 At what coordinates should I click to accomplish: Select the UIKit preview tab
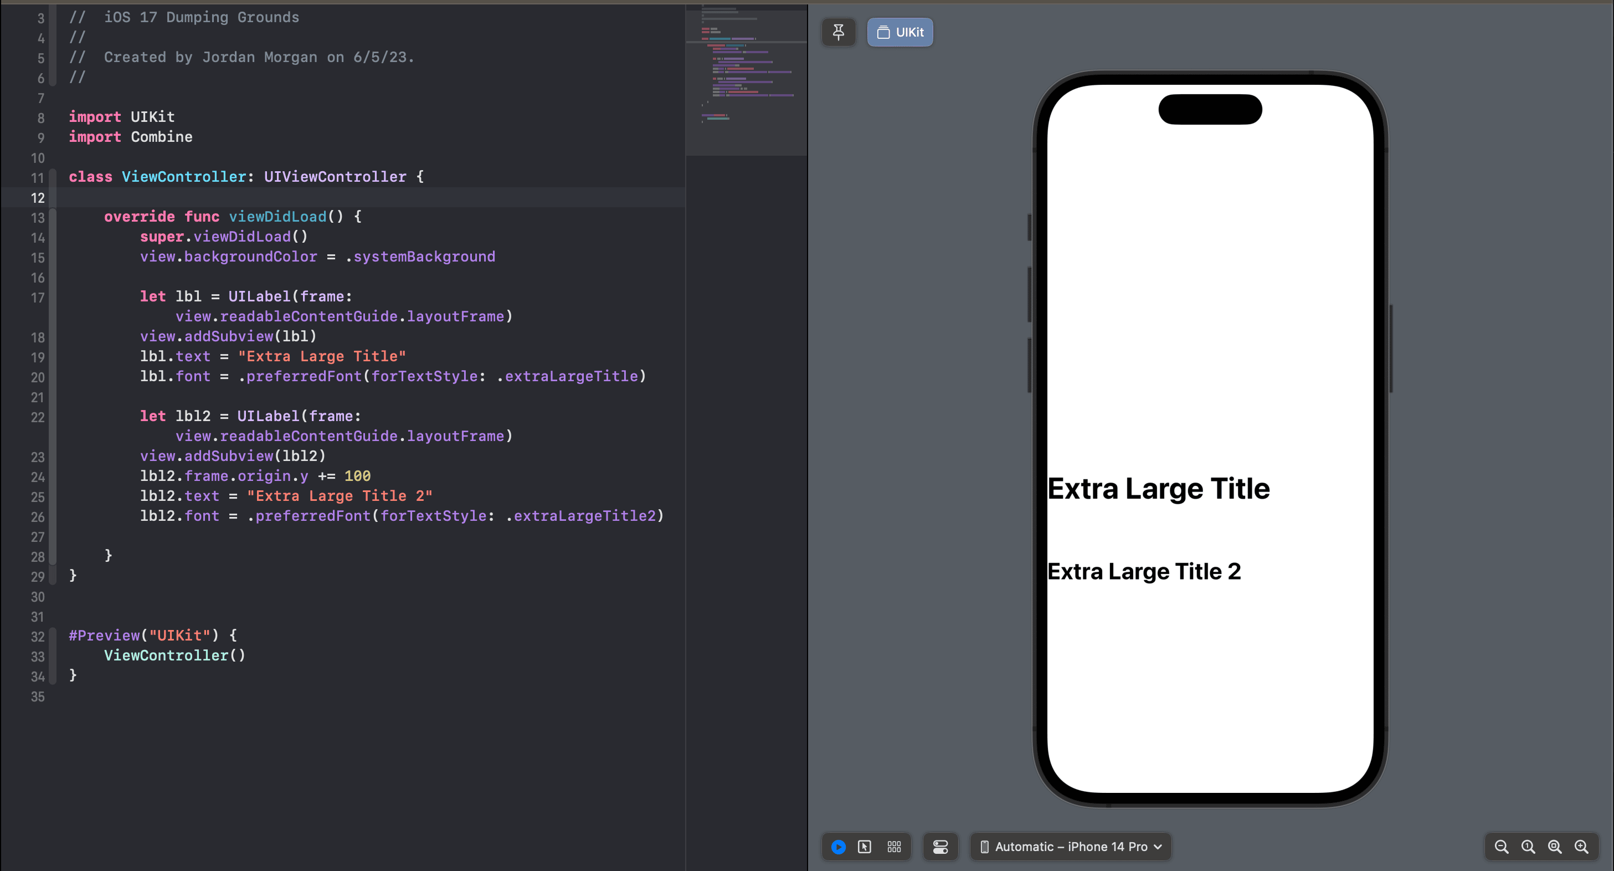pos(899,32)
